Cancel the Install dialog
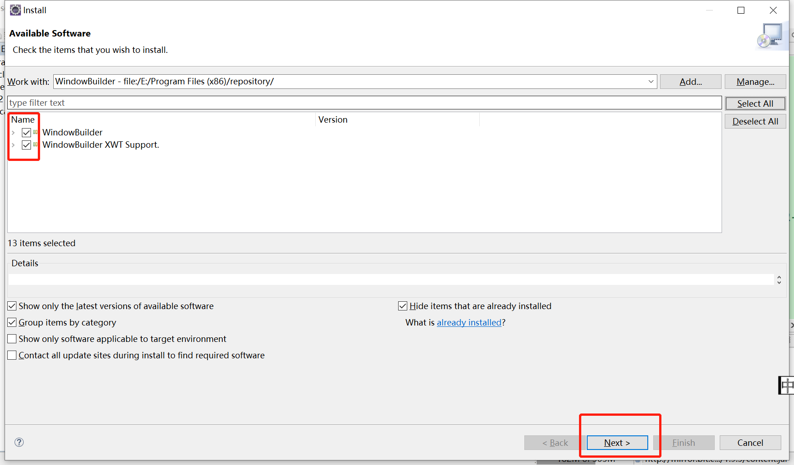 point(750,443)
